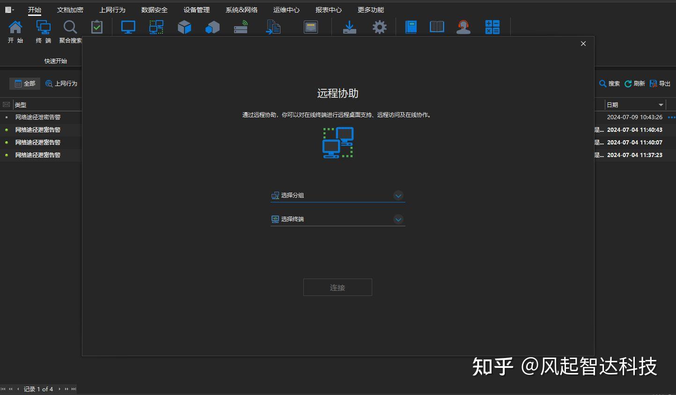The height and width of the screenshot is (395, 676).
Task: Click the 导出 export button
Action: 660,84
